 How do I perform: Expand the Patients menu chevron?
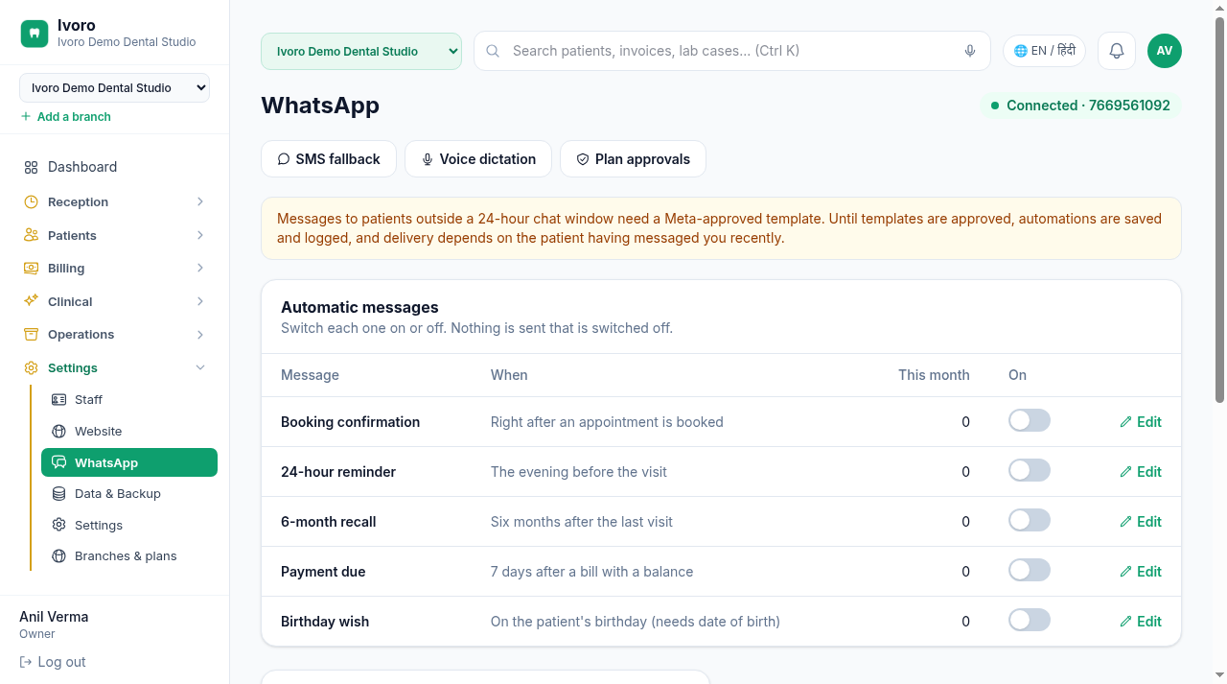[x=200, y=235]
